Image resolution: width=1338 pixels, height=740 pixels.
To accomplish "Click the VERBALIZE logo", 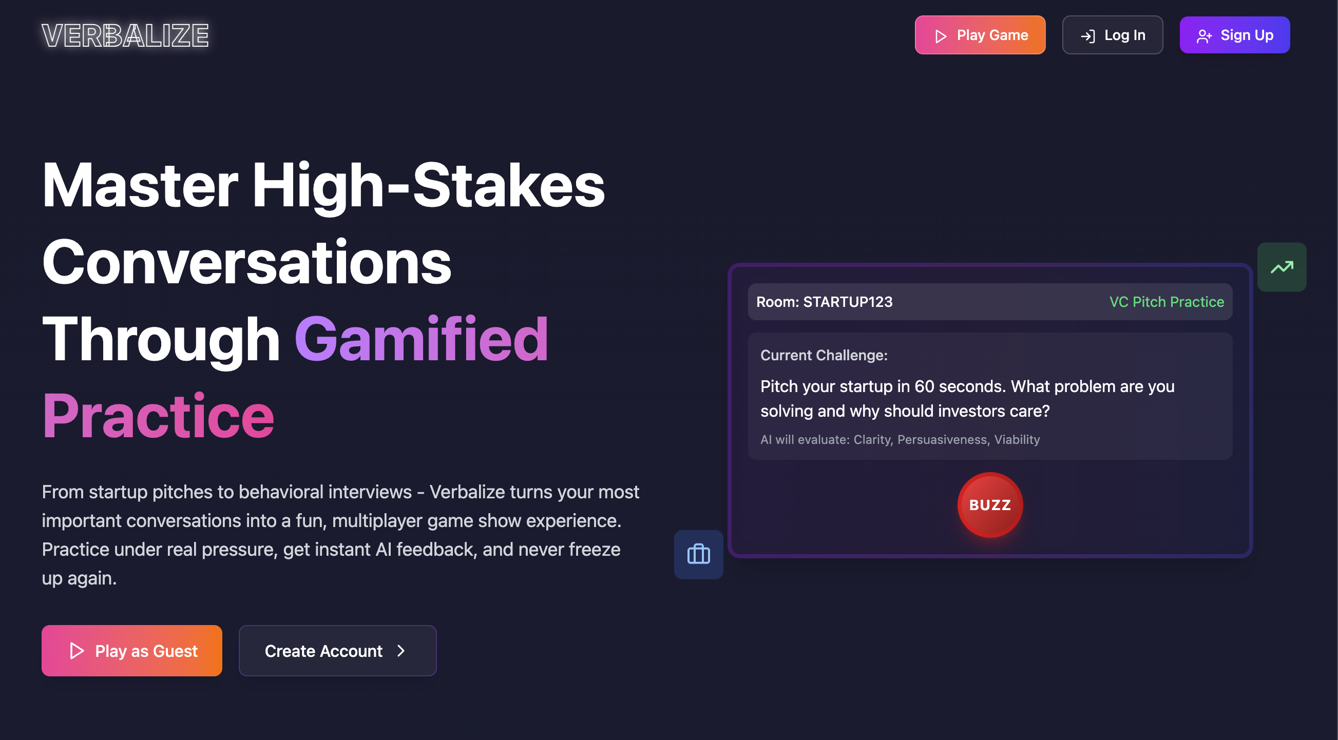I will coord(125,35).
